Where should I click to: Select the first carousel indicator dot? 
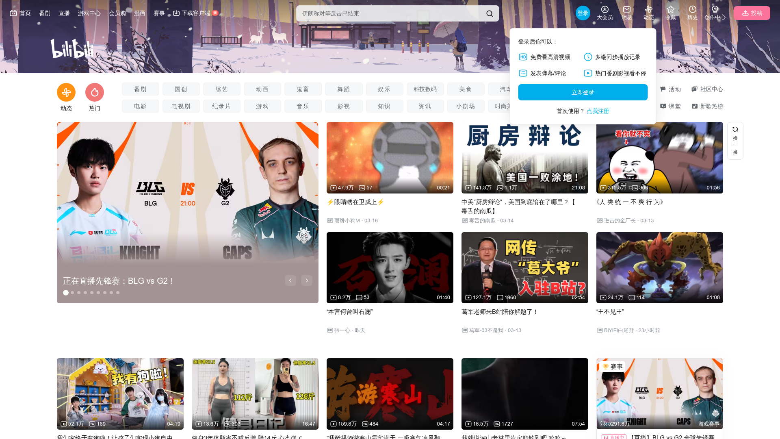pyautogui.click(x=66, y=293)
